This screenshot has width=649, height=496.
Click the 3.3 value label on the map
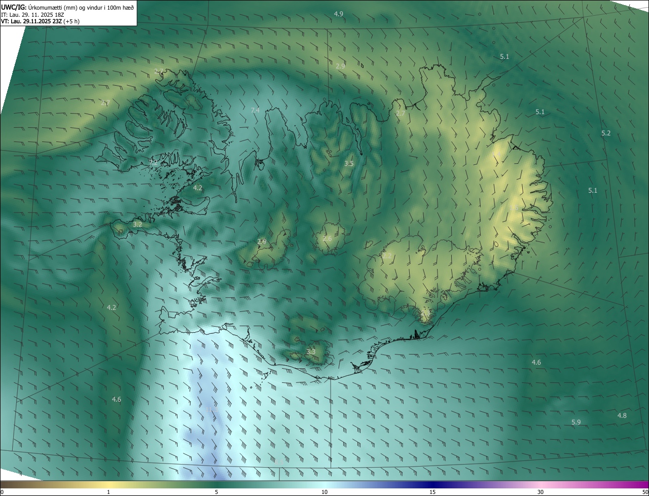coord(311,351)
